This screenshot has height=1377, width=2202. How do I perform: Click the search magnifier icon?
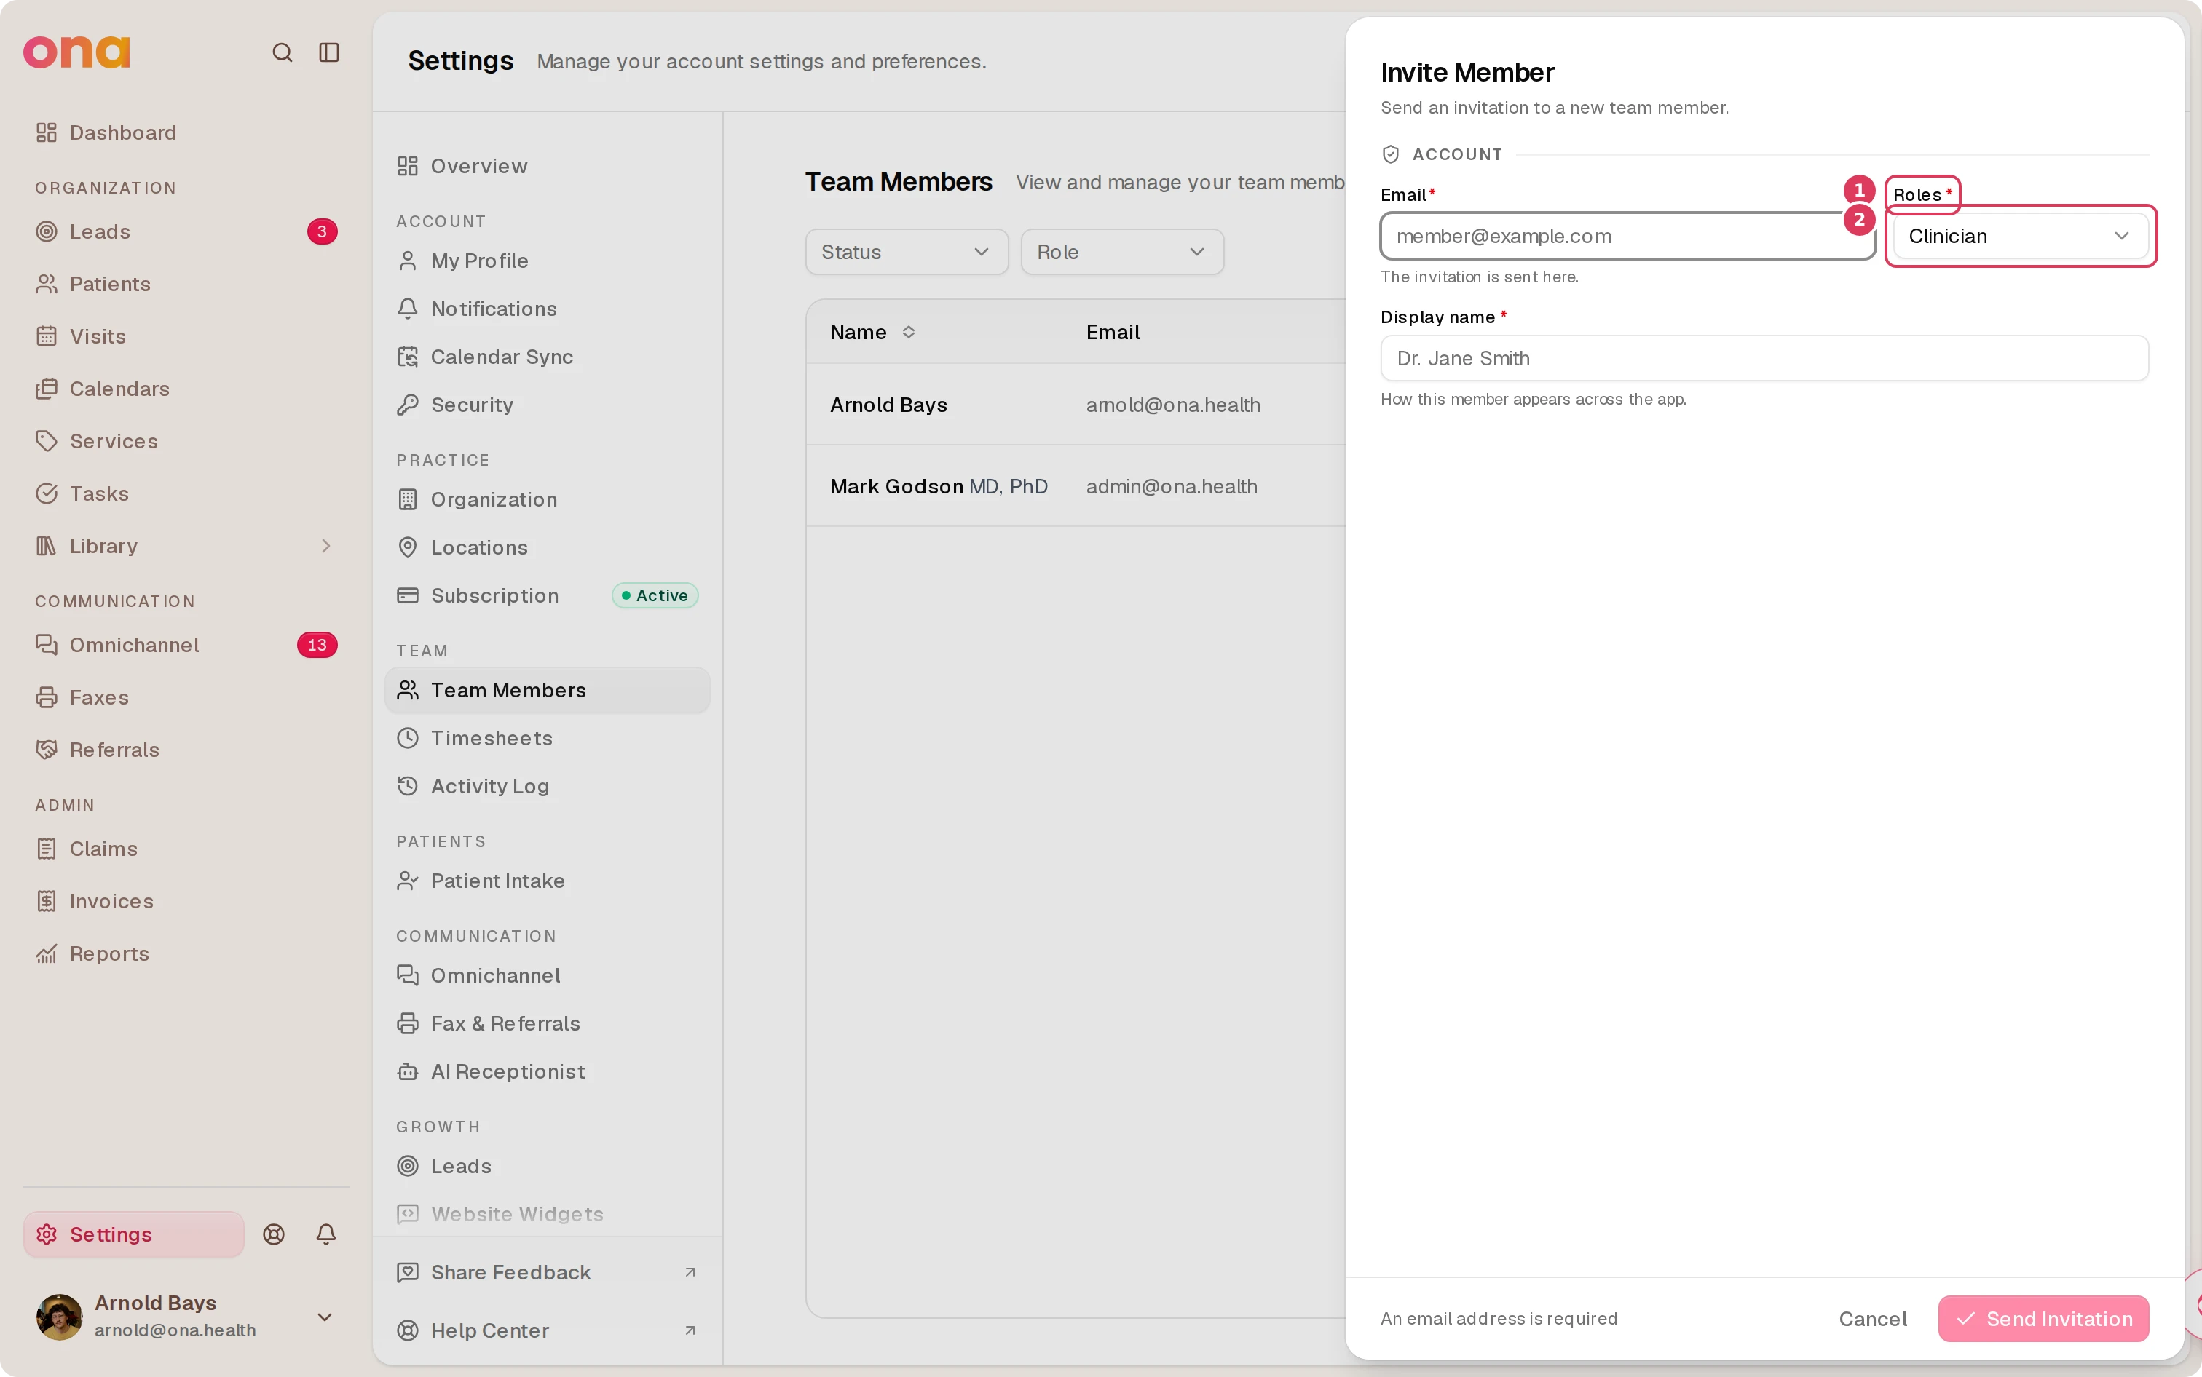coord(283,52)
